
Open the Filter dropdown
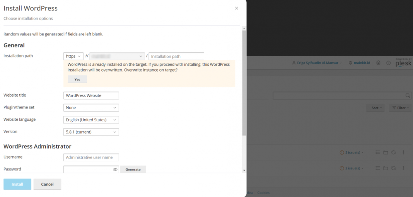(x=400, y=108)
